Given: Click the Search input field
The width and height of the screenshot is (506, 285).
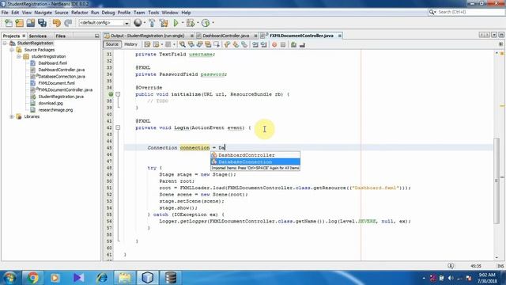Looking at the screenshot, I should [x=466, y=12].
